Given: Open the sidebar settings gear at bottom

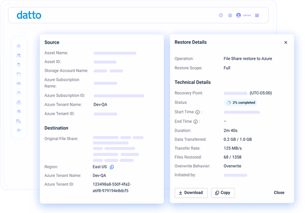Looking at the screenshot, I should point(19,131).
